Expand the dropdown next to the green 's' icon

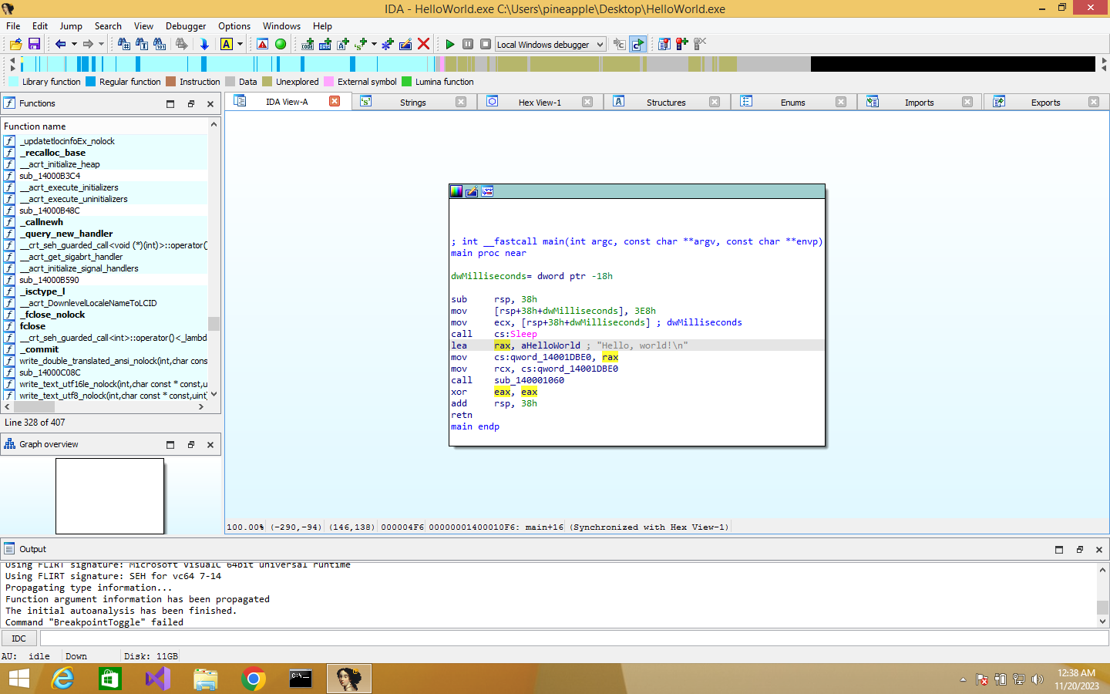click(x=374, y=44)
